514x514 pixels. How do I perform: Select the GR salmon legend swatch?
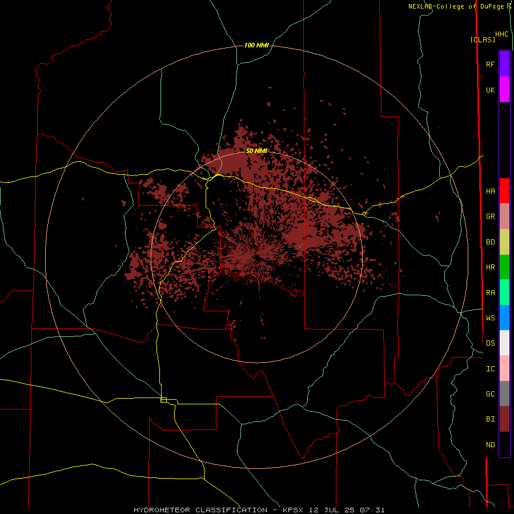click(x=504, y=216)
